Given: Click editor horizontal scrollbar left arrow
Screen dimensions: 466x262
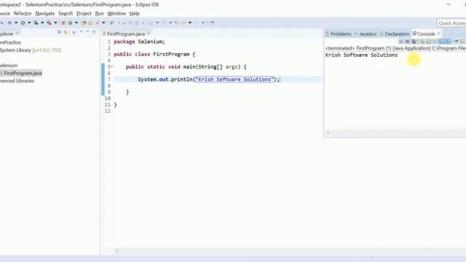Looking at the screenshot, I should coord(116,251).
